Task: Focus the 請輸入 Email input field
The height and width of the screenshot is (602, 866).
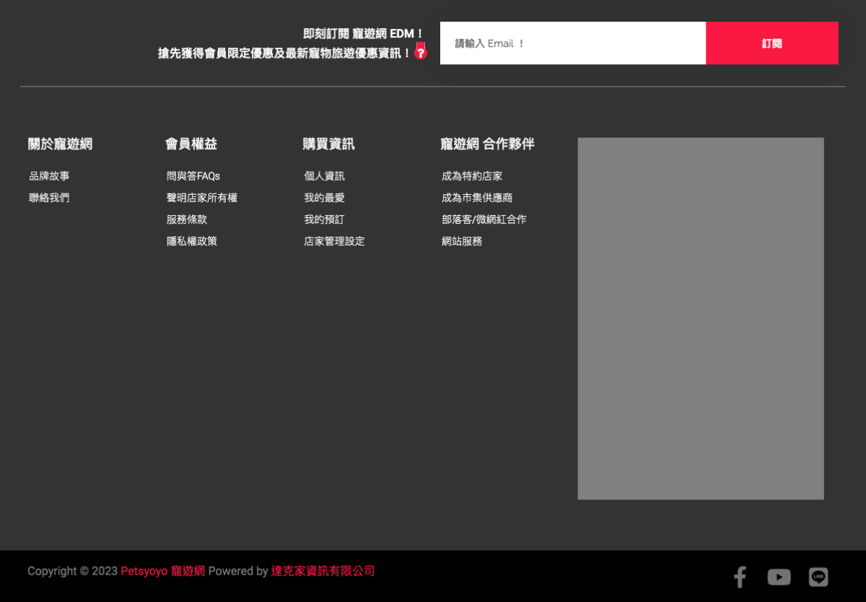Action: click(572, 43)
